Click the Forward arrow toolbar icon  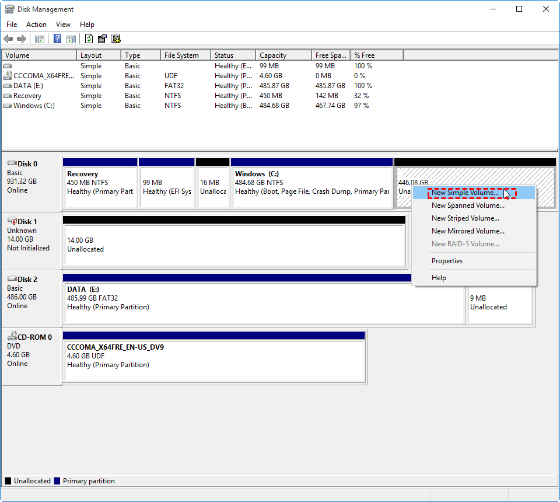[x=22, y=39]
